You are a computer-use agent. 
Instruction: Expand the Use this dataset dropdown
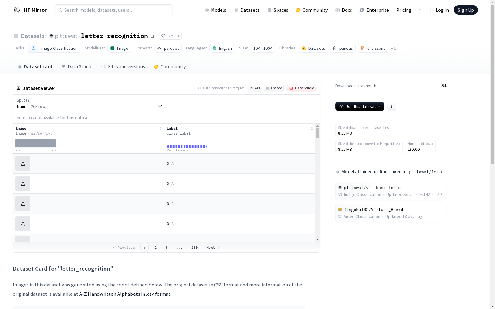click(x=360, y=106)
